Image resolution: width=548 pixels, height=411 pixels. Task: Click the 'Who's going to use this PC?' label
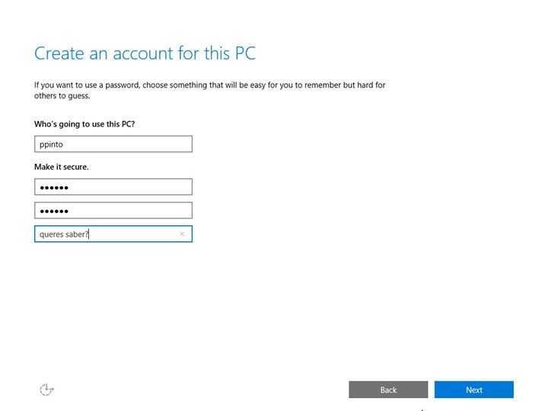point(84,124)
